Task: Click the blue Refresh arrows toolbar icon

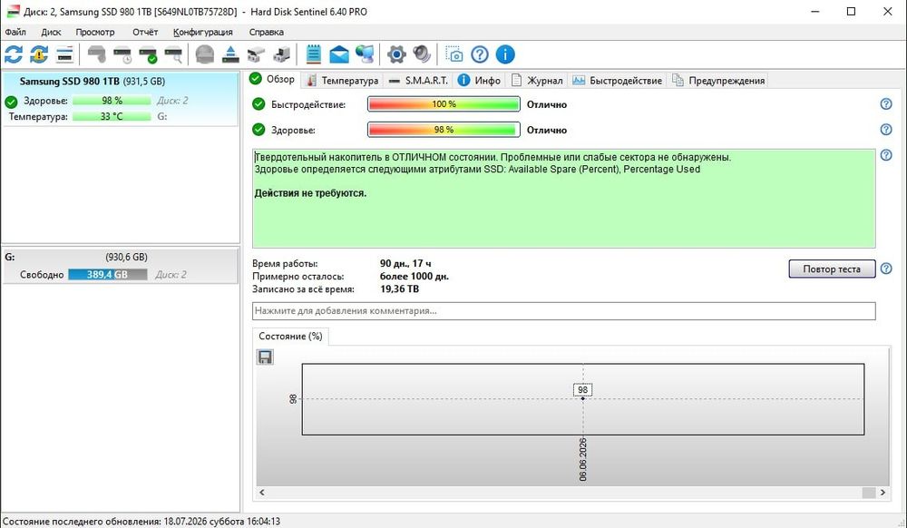Action: pyautogui.click(x=14, y=55)
